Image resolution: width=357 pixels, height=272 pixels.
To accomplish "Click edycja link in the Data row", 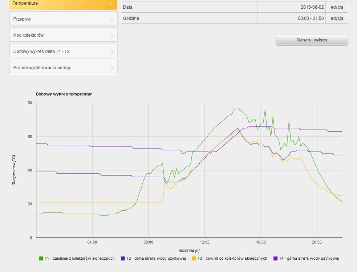I will click(x=337, y=7).
